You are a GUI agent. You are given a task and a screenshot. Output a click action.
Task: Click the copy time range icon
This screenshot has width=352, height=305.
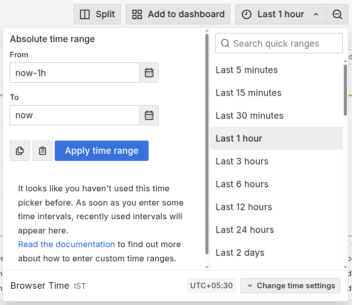click(20, 151)
